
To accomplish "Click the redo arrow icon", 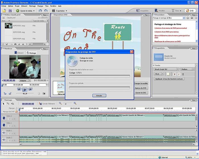I will coord(46,11).
